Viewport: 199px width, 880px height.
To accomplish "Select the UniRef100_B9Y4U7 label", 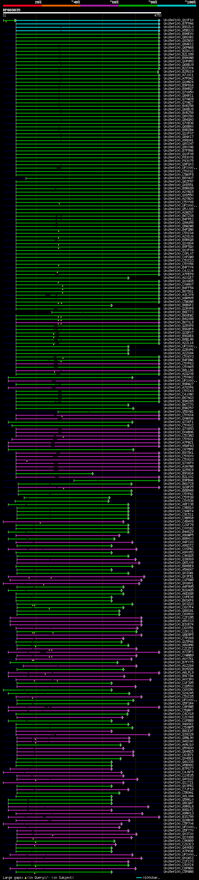I will tap(178, 178).
